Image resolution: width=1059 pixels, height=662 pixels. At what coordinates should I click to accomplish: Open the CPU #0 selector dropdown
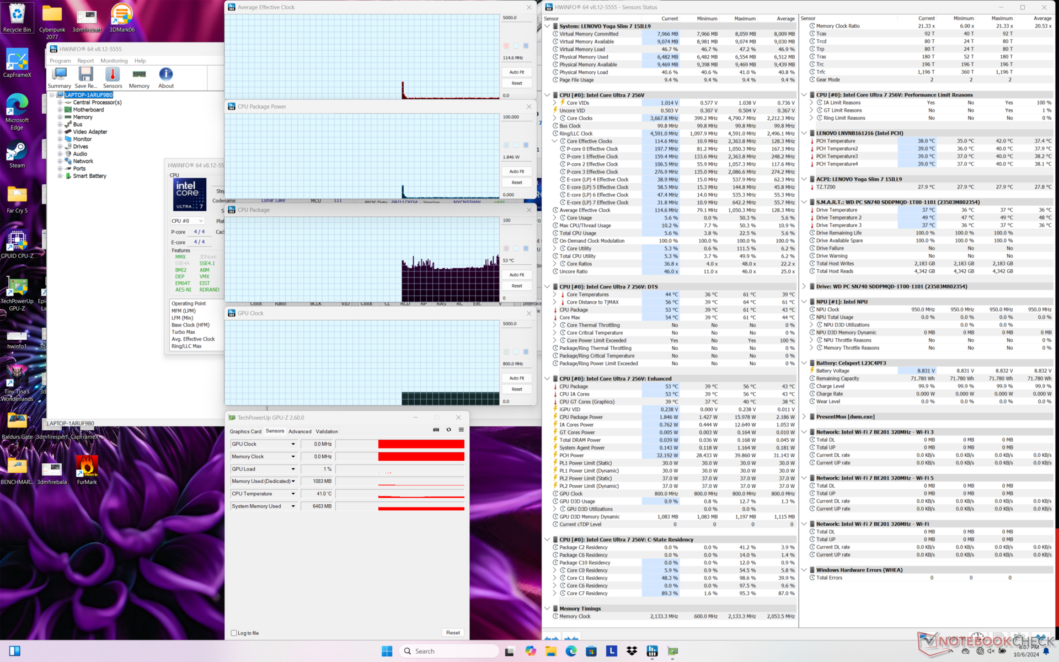point(187,221)
